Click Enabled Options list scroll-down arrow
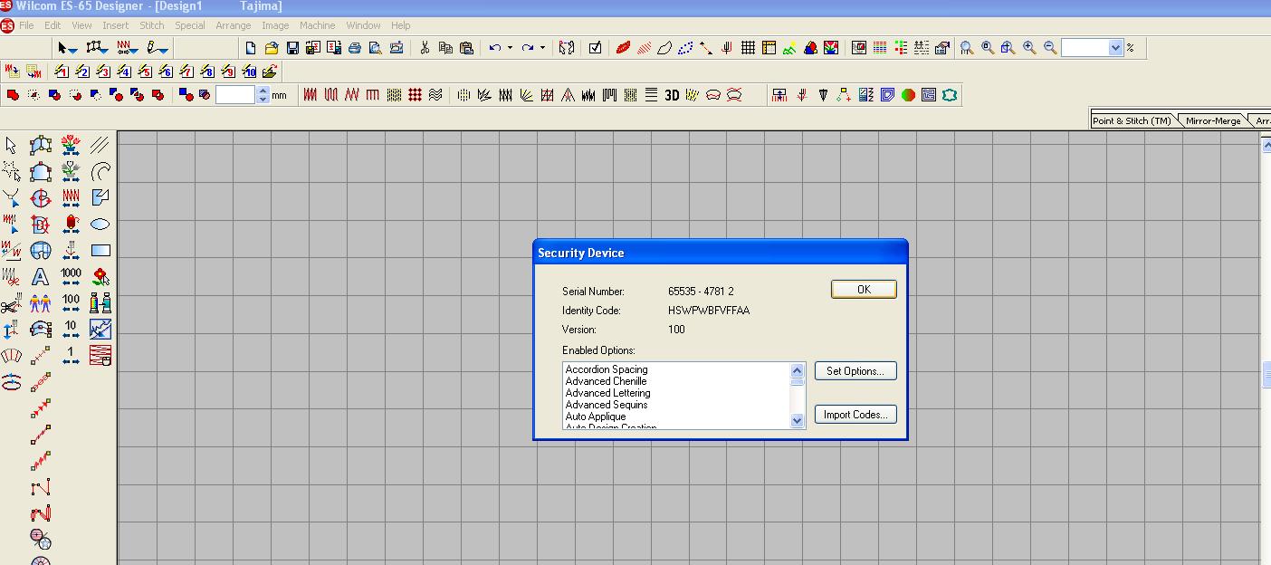Screen dimensions: 1271x565 [x=797, y=420]
